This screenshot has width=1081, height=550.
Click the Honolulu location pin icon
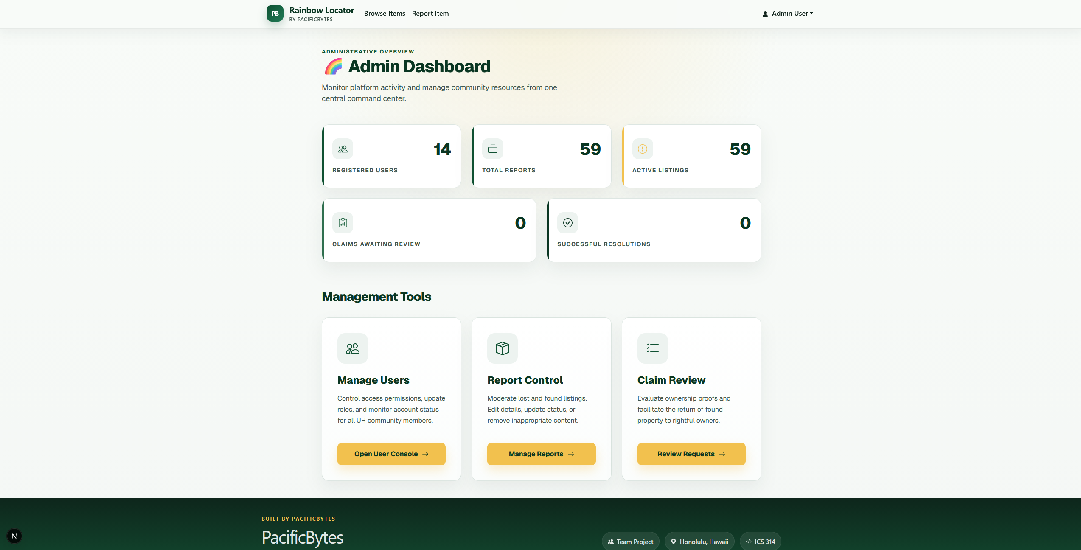674,542
